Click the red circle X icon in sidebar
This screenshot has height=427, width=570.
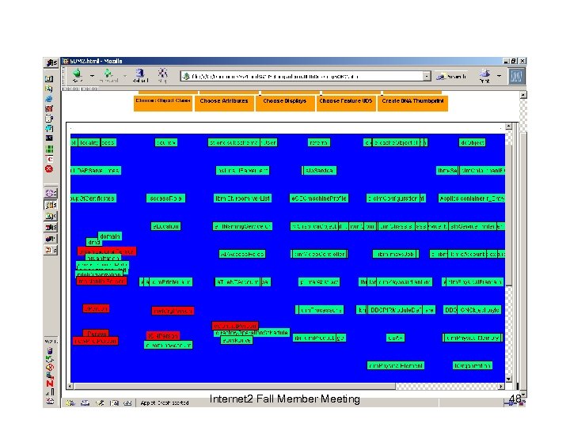point(49,169)
